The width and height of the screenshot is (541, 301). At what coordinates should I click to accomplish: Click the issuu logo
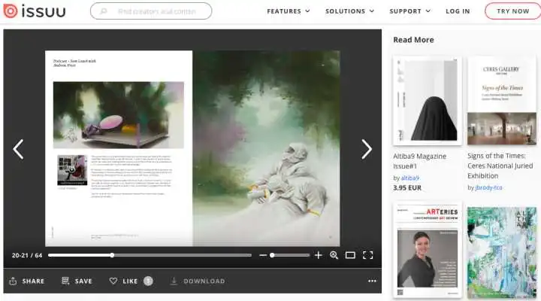click(34, 11)
